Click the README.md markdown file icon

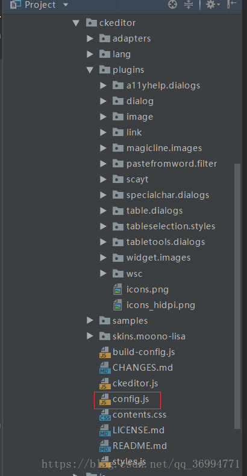point(104,447)
